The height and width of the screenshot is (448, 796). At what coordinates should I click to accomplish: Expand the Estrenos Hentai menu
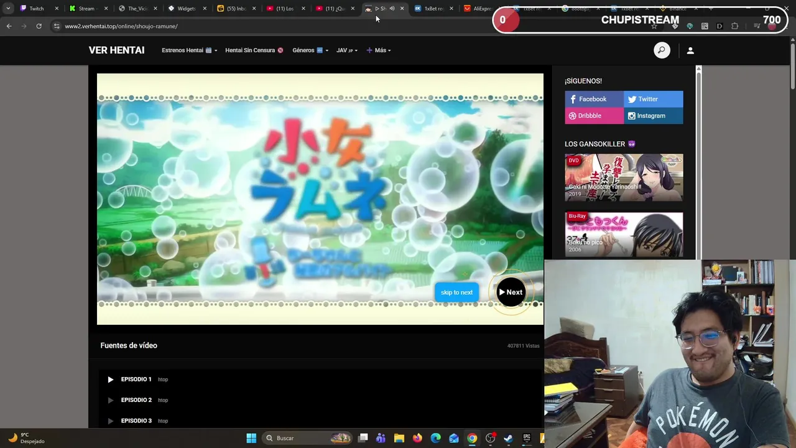(190, 50)
